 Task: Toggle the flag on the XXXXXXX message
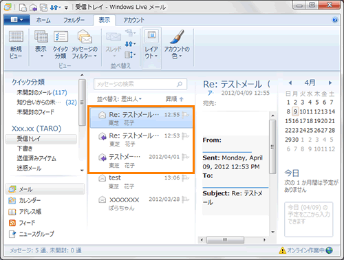coord(185,199)
